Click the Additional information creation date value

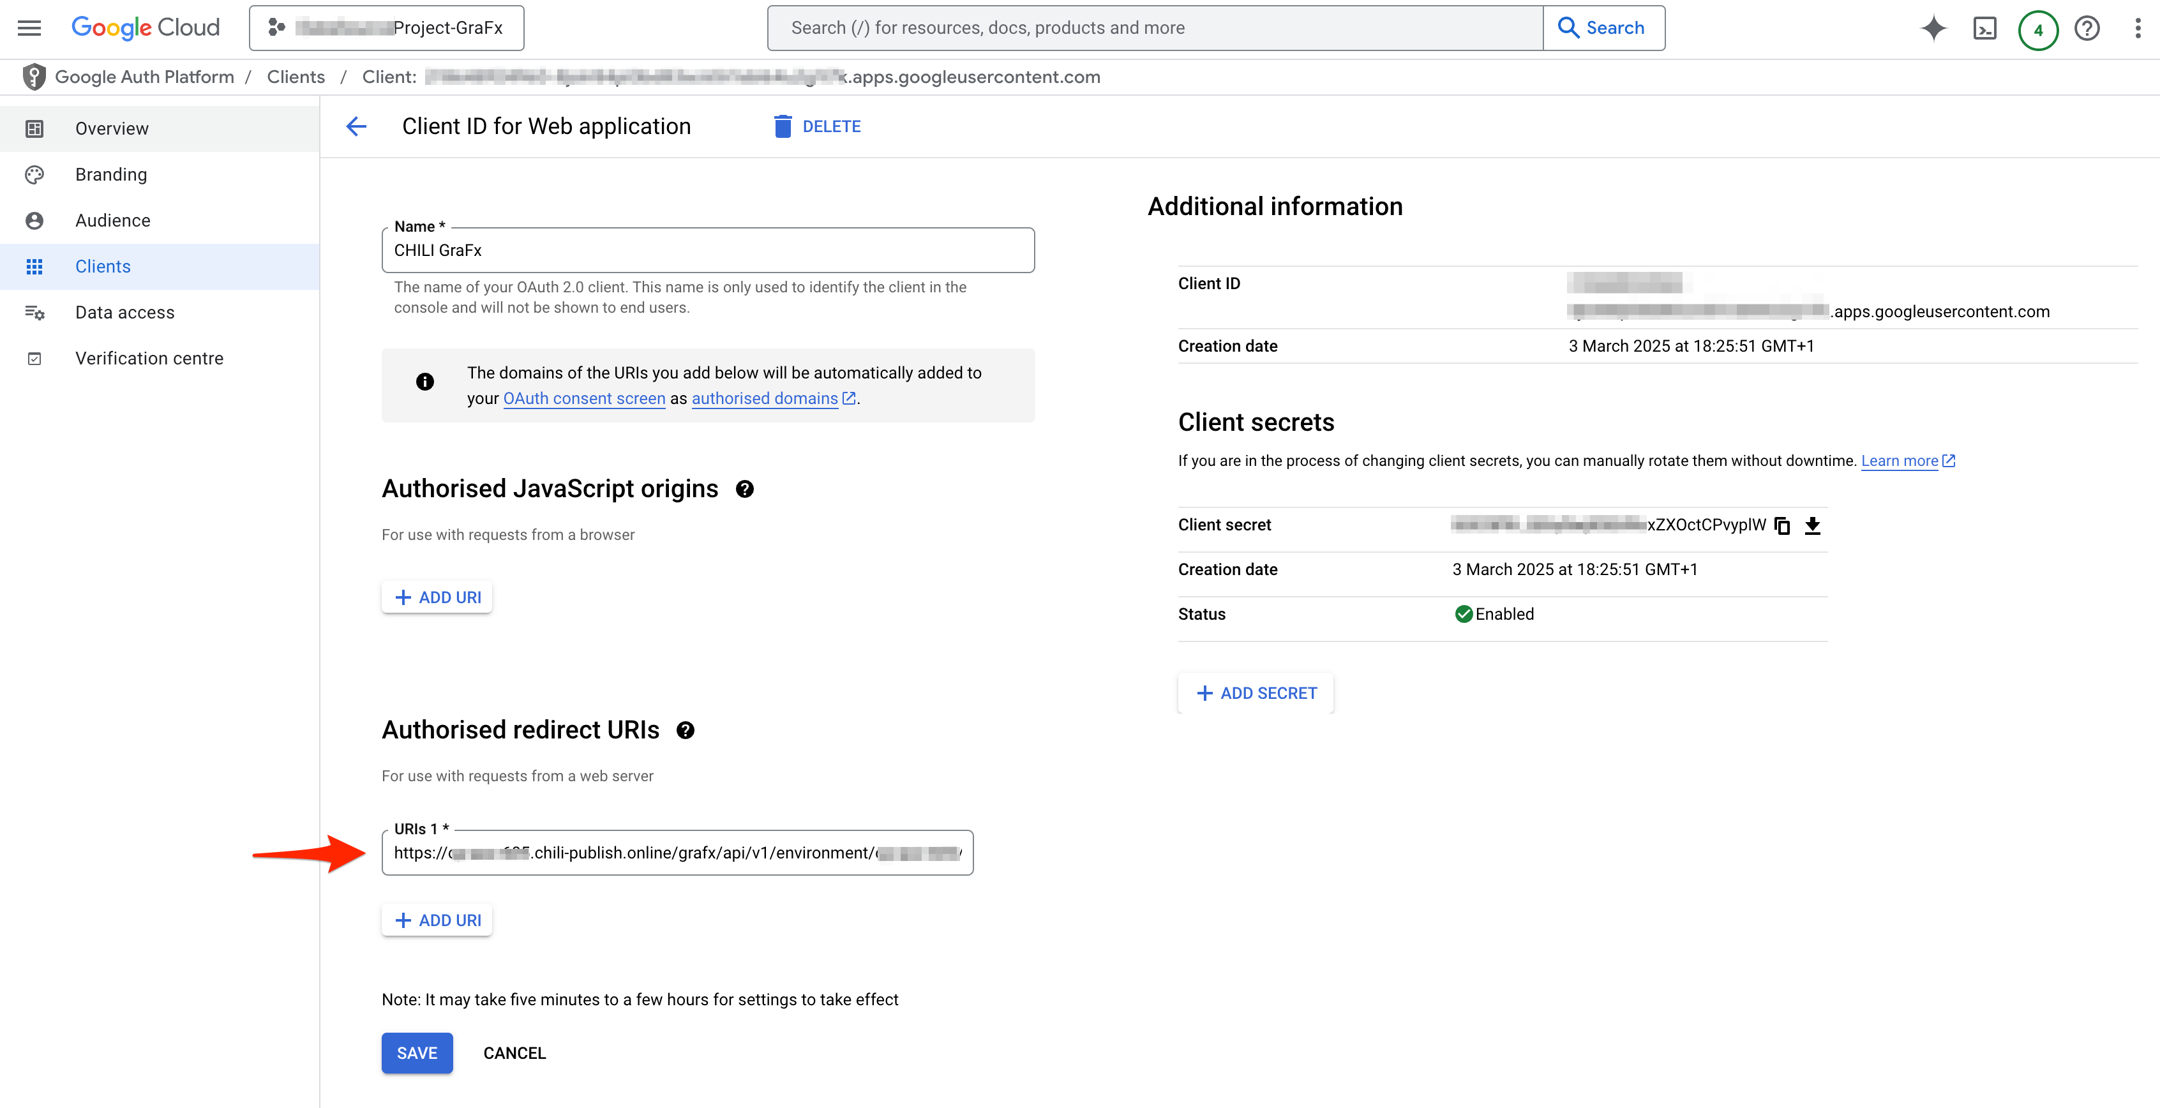point(1691,347)
